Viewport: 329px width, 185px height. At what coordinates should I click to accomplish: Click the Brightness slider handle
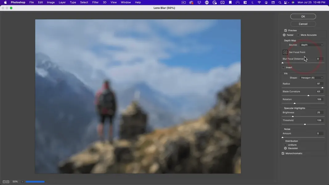click(x=293, y=116)
